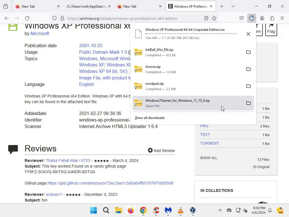Image resolution: width=289 pixels, height=217 pixels.
Task: Cancel the Windows XP ISO download
Action: click(248, 34)
